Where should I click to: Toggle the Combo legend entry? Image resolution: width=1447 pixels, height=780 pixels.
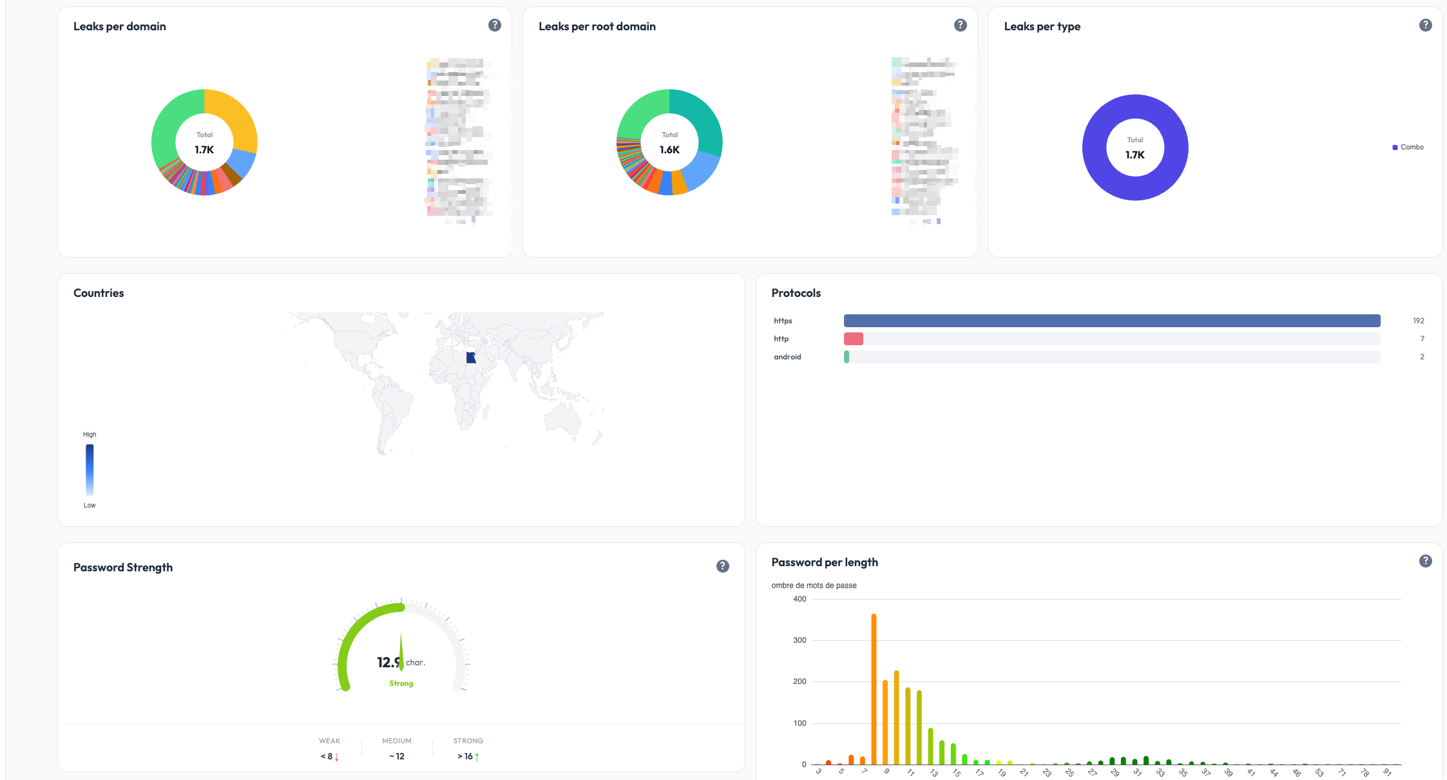coord(1408,147)
